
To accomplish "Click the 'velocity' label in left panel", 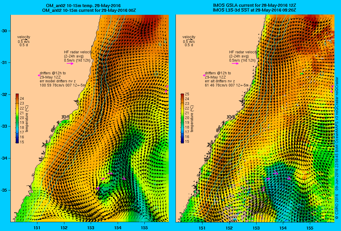I will [24, 37].
